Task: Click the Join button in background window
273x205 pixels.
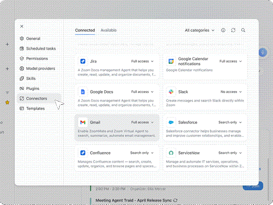Action: 253,186
